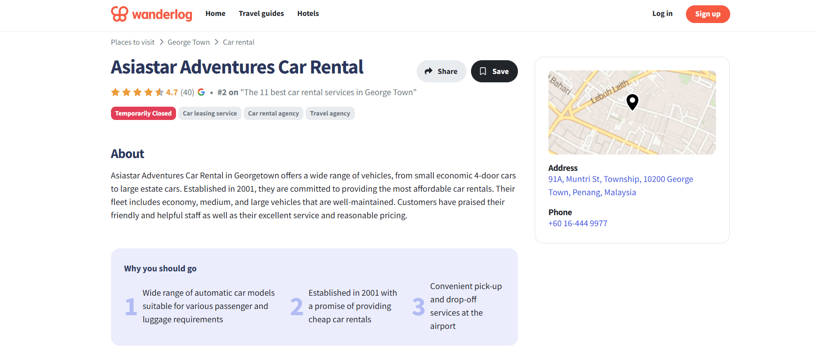Open Travel guides in the navigation

click(x=261, y=14)
